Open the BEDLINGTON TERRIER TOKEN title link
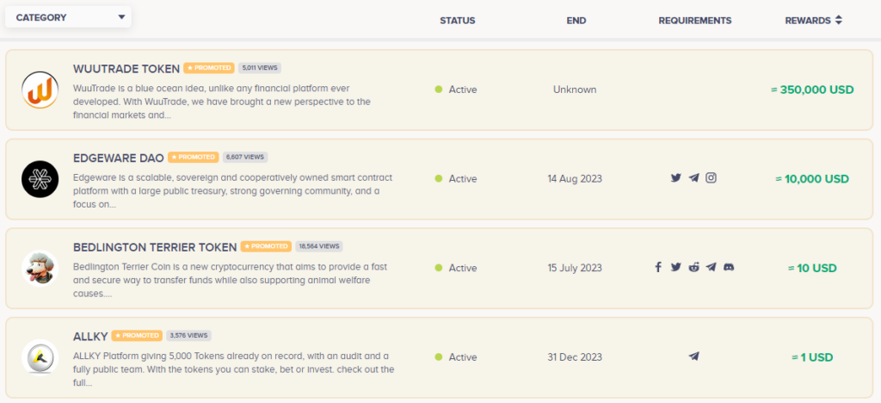Image resolution: width=881 pixels, height=403 pixels. click(x=155, y=246)
